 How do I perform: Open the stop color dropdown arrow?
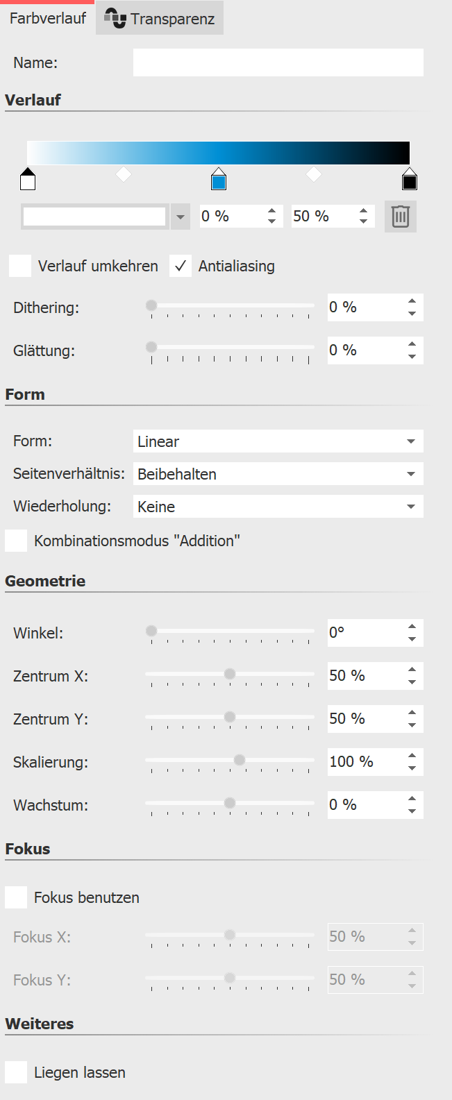[x=180, y=216]
